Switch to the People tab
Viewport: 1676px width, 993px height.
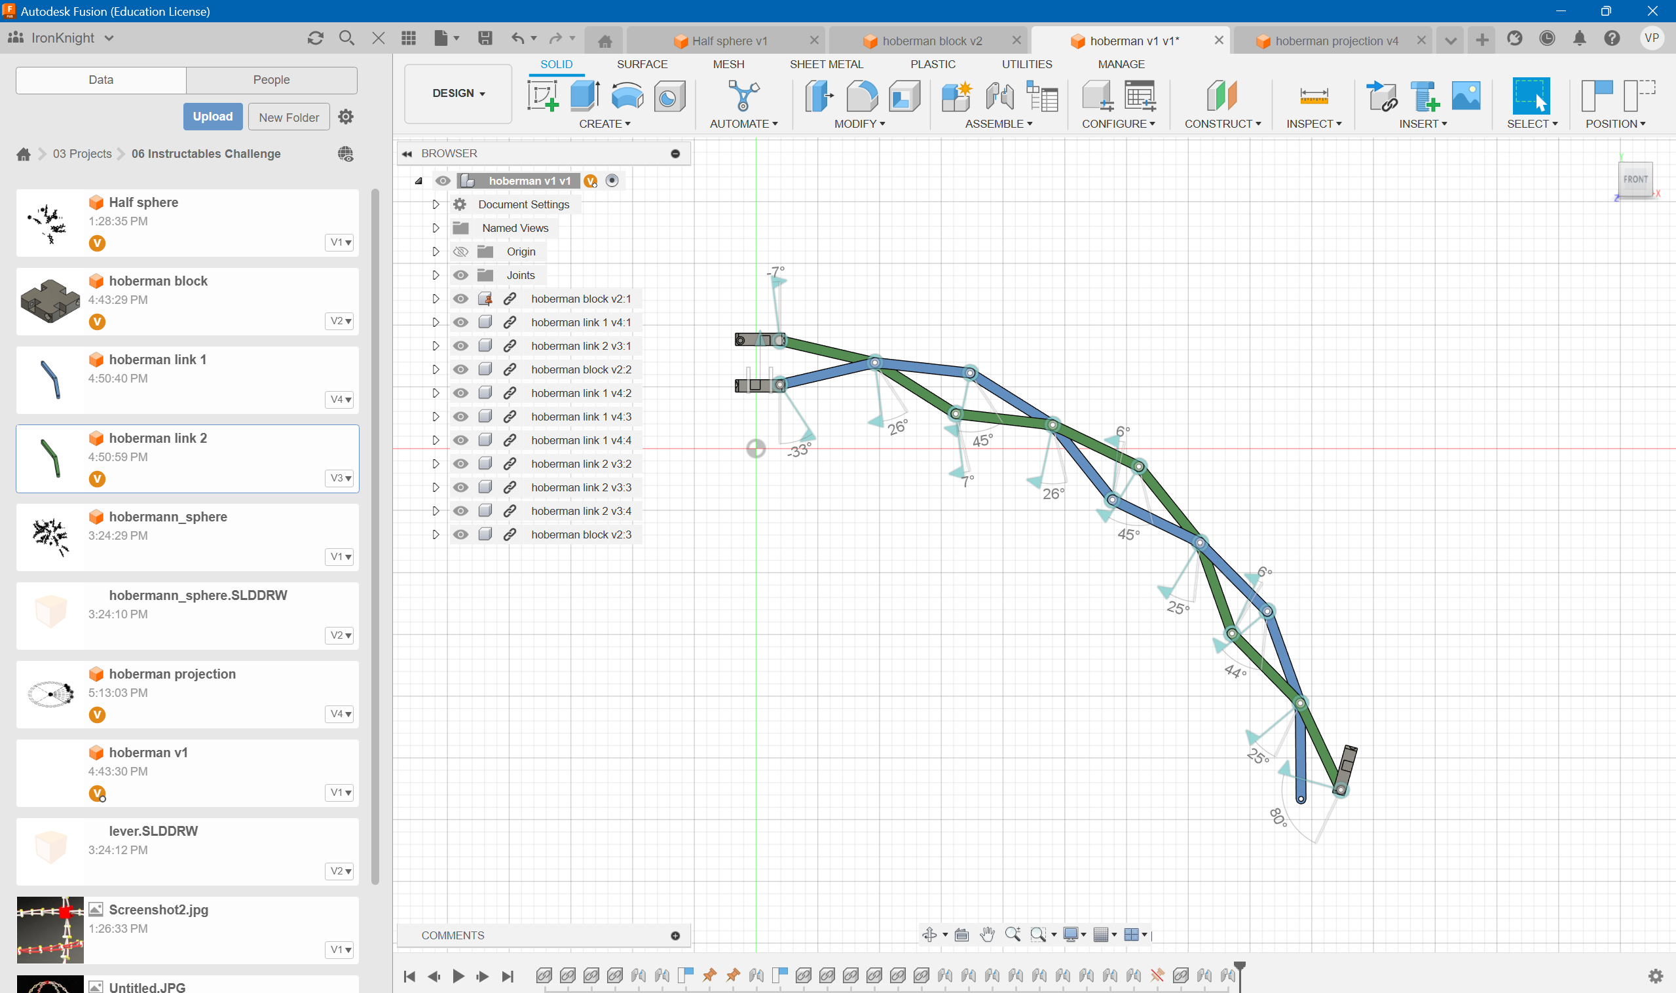coord(271,80)
